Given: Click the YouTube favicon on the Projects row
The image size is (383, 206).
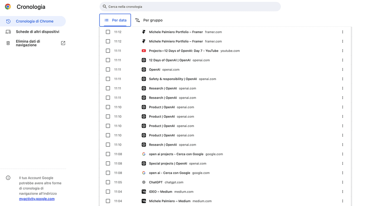Looking at the screenshot, I should tap(144, 51).
